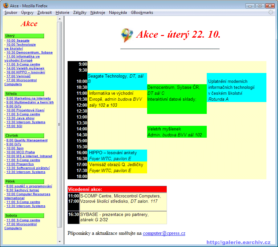Select the Pátek day heading
The image size is (278, 247).
pos(24,181)
